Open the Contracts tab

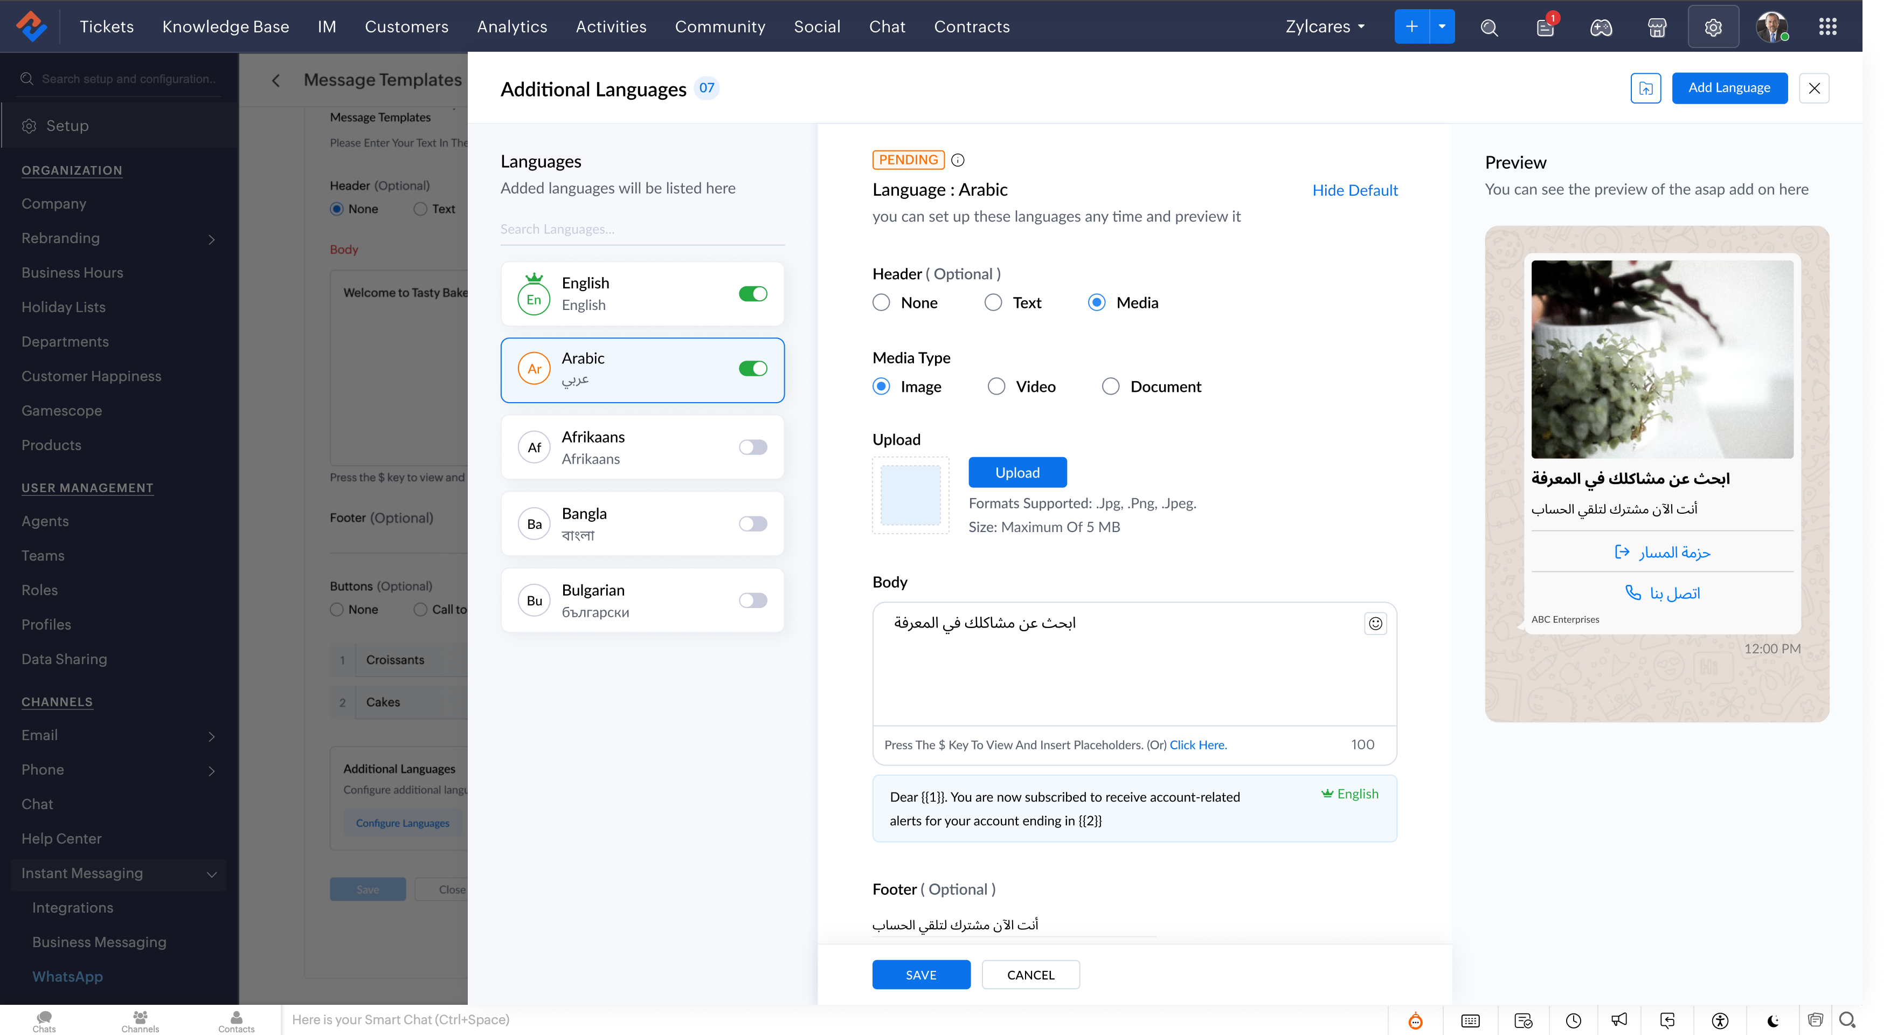(972, 26)
